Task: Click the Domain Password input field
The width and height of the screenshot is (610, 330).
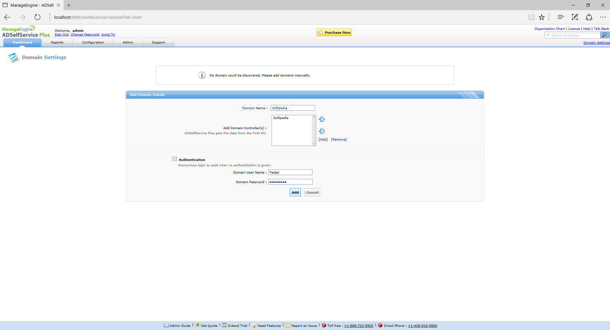Action: coord(290,182)
